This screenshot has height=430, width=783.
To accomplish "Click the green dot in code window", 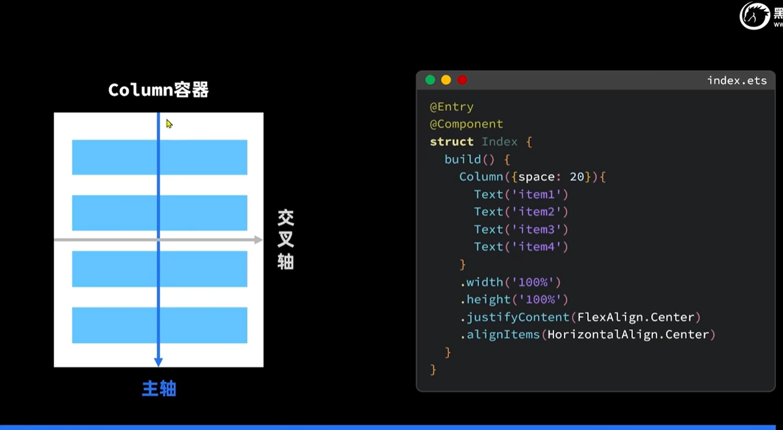I will pyautogui.click(x=430, y=80).
